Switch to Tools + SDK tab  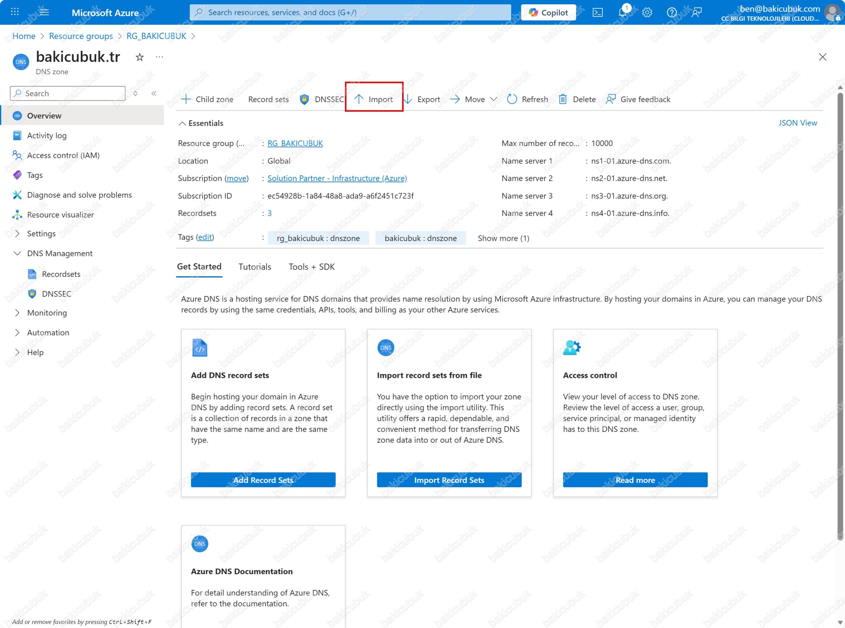pyautogui.click(x=311, y=267)
